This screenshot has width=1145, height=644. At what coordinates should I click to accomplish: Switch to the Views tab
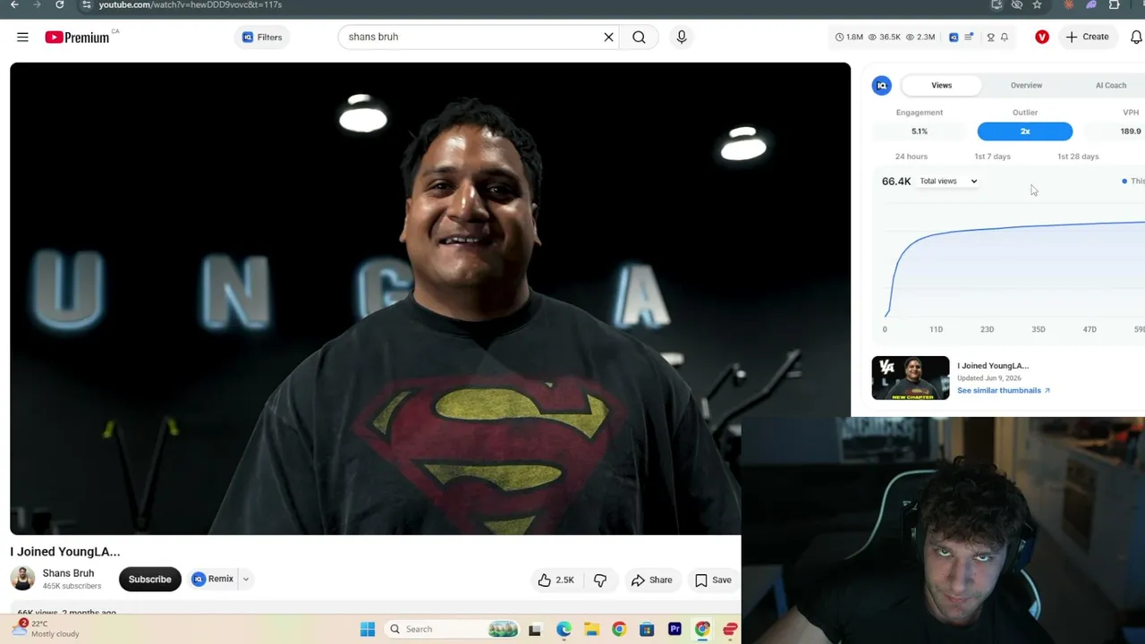click(x=941, y=85)
